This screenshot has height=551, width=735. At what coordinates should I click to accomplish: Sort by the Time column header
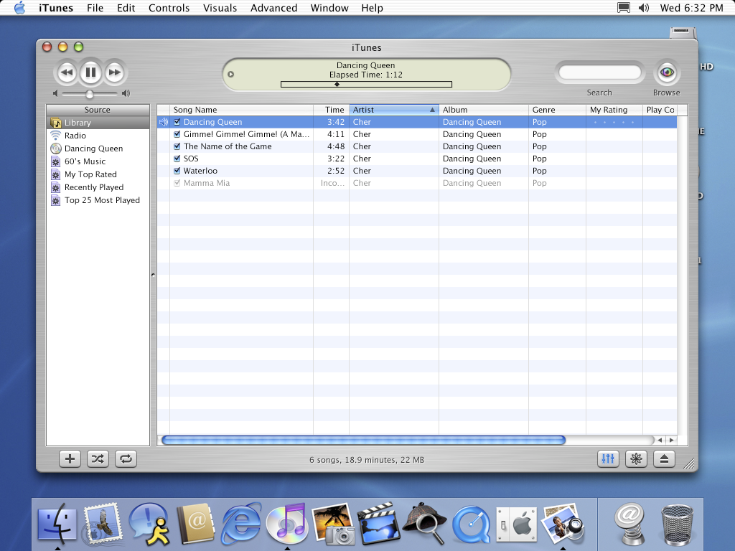coord(331,110)
